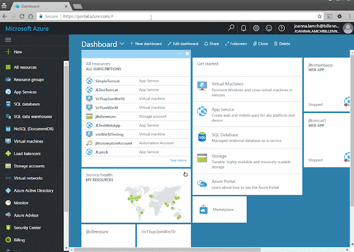
Task: Open Virtual Machines in Get started
Action: pyautogui.click(x=247, y=89)
